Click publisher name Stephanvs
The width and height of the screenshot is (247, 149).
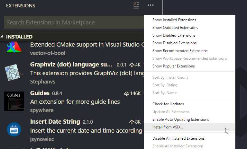pos(43,82)
